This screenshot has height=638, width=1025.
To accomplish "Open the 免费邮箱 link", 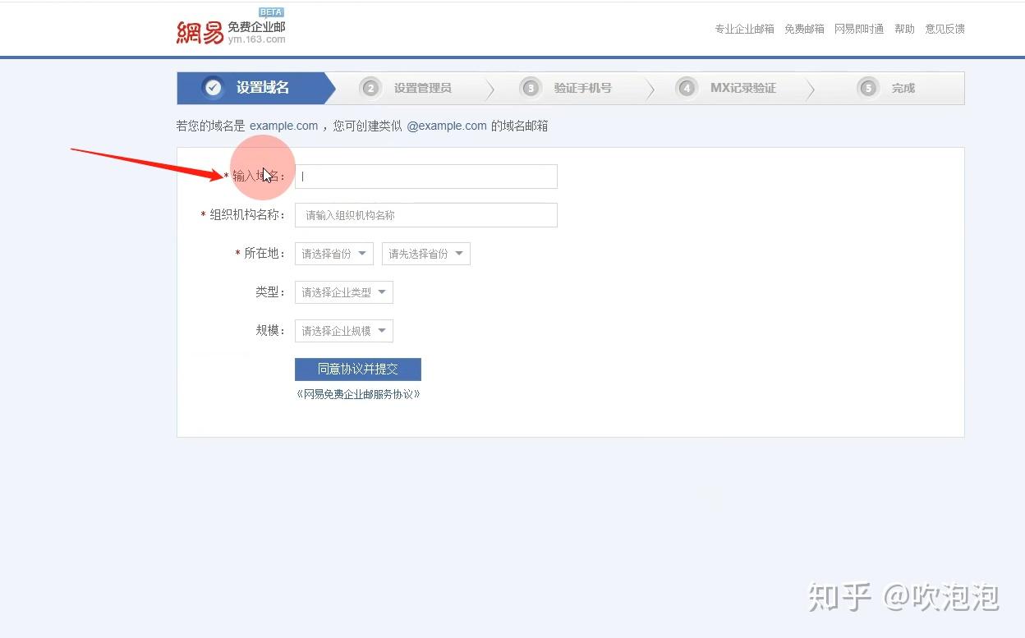I will click(804, 29).
